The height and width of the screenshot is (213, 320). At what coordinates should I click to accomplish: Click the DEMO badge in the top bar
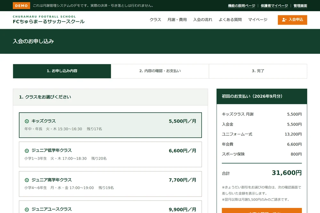pos(21,6)
